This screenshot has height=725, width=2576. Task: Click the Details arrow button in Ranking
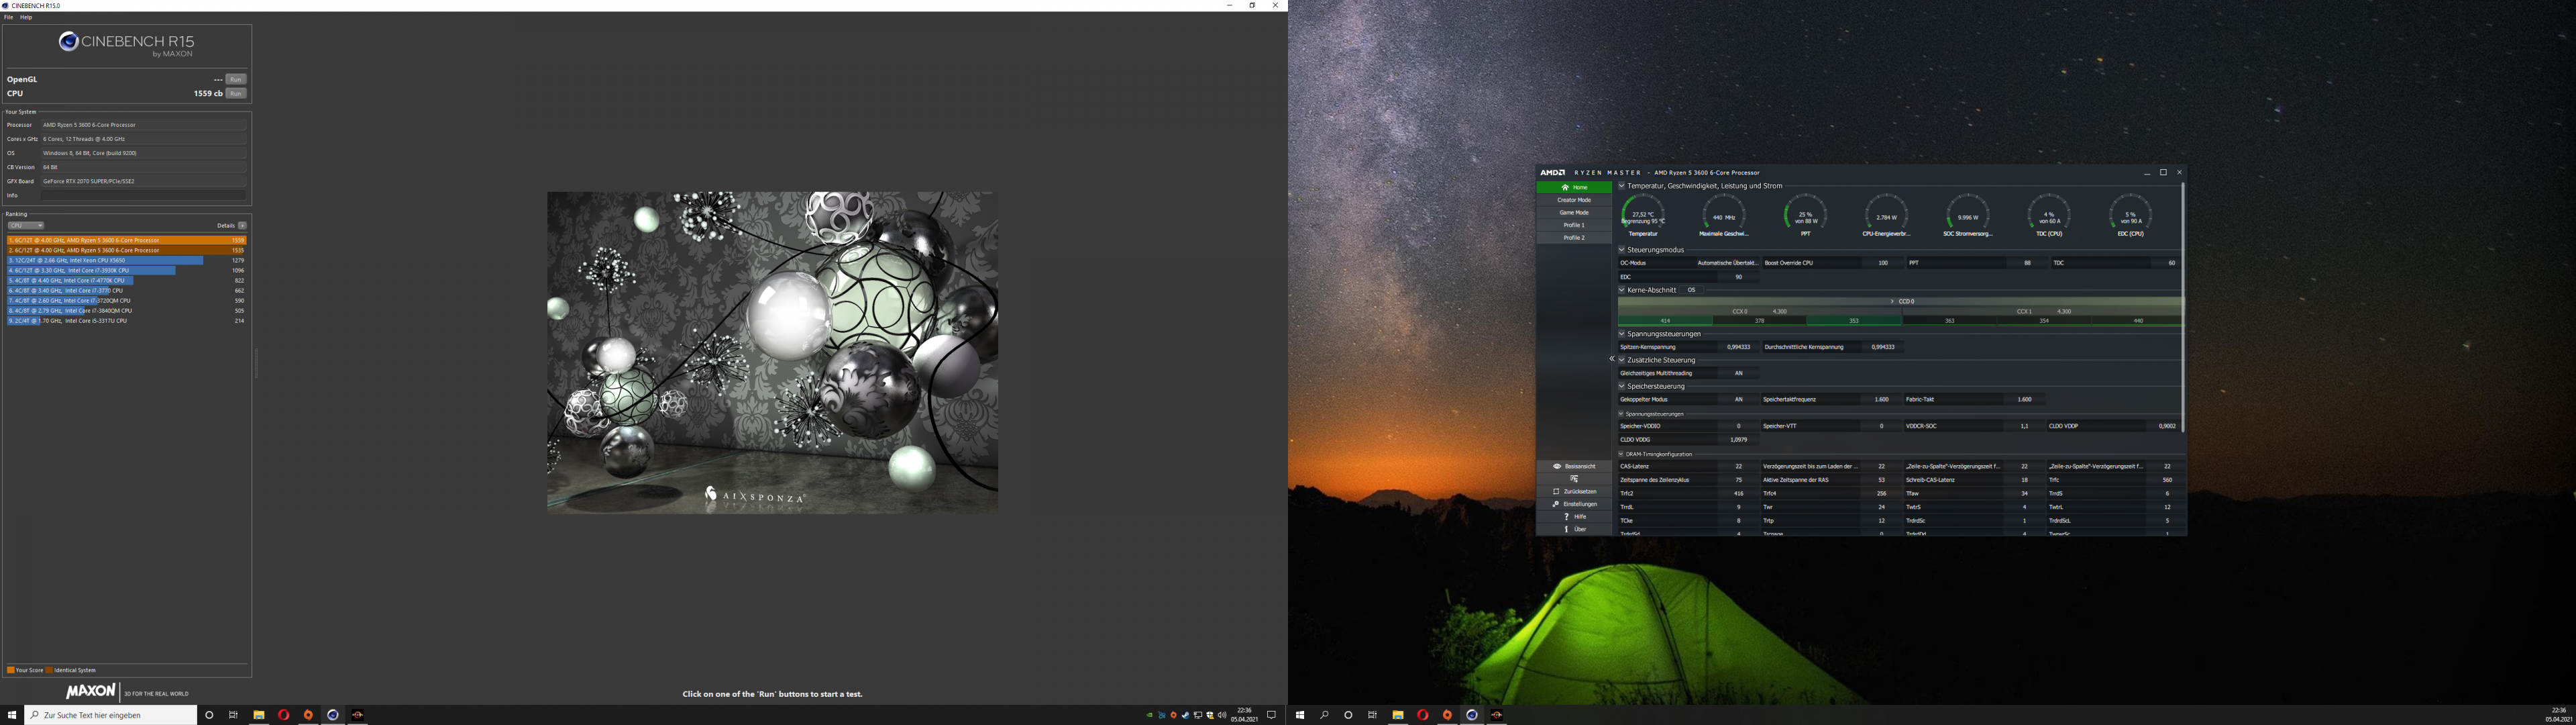[242, 226]
